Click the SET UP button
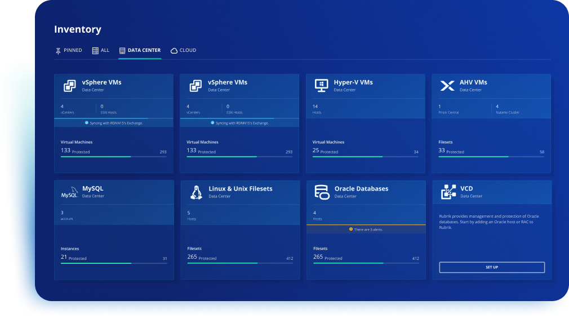 point(492,267)
